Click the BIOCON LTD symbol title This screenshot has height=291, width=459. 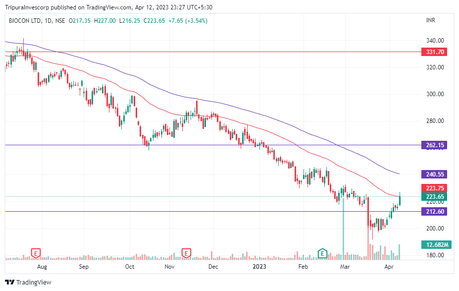[25, 21]
